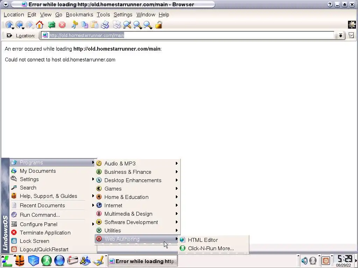Go to the Home page icon

coord(40,25)
